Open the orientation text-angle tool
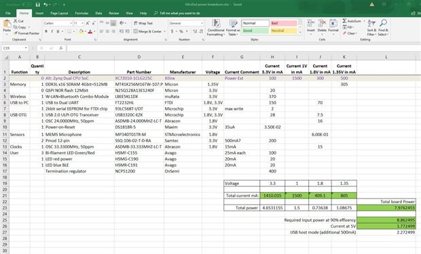 pyautogui.click(x=122, y=23)
